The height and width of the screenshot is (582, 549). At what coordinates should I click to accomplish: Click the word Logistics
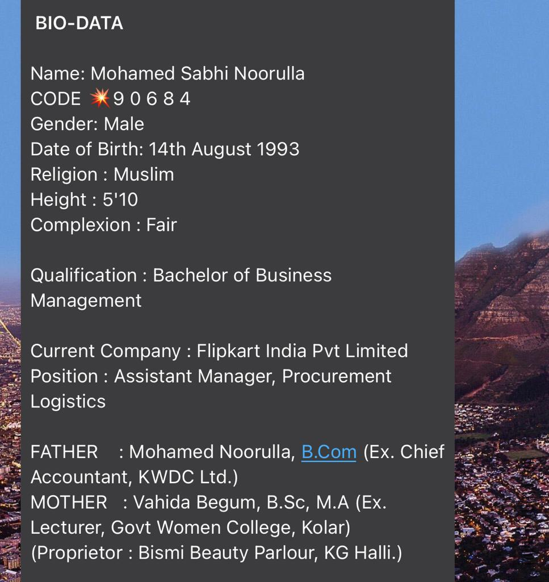coord(68,401)
